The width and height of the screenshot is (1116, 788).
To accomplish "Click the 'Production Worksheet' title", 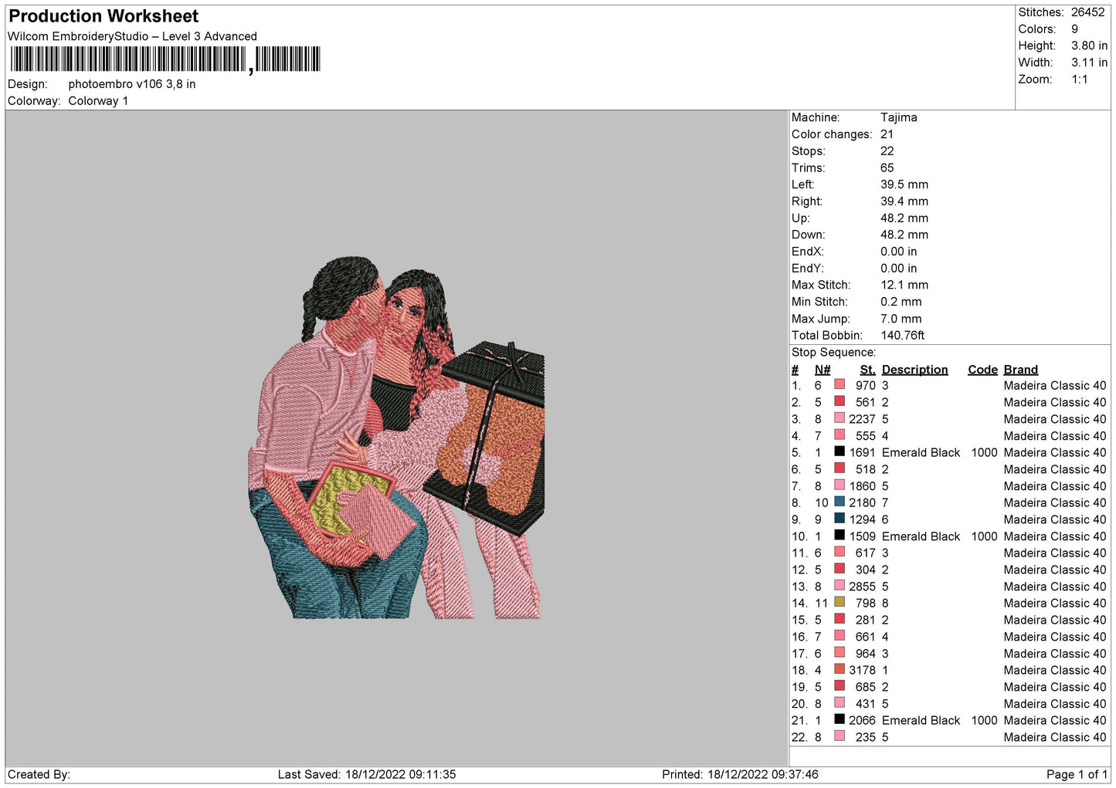I will (x=103, y=16).
